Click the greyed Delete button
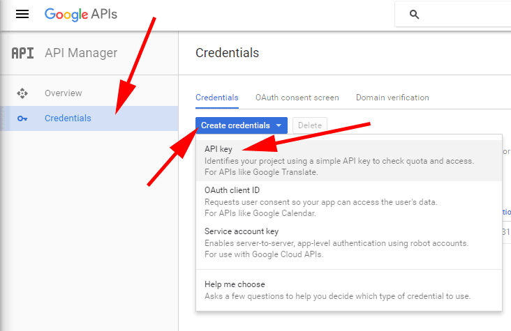511x331 pixels. pyautogui.click(x=310, y=125)
